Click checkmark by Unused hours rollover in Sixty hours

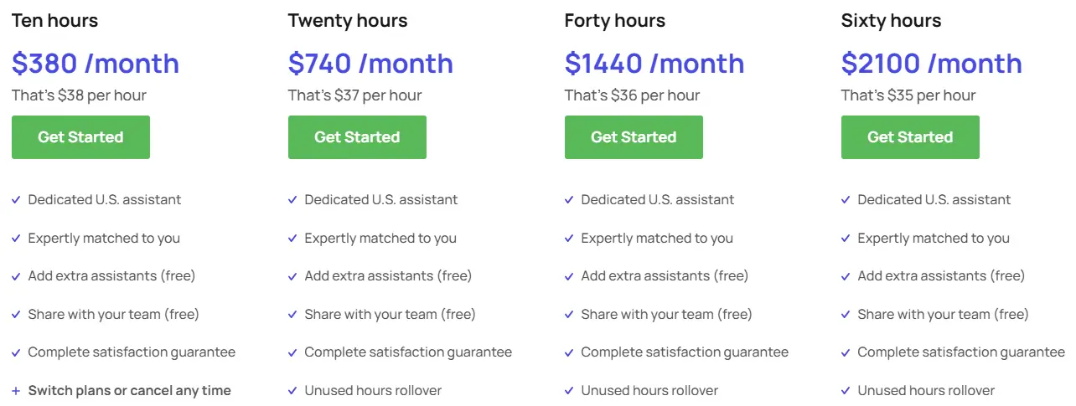[846, 391]
